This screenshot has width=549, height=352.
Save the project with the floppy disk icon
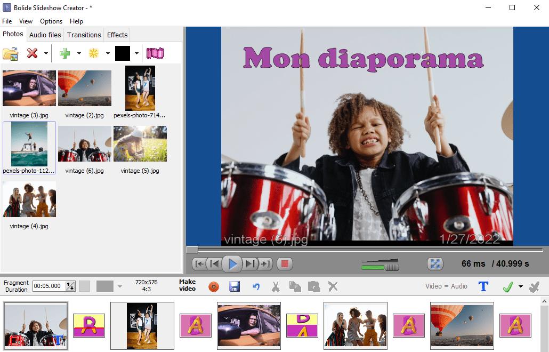(x=235, y=286)
